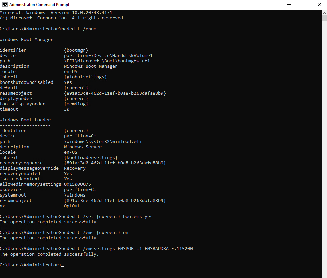Click the 'Windows Boot Manager' section heading

coord(27,40)
